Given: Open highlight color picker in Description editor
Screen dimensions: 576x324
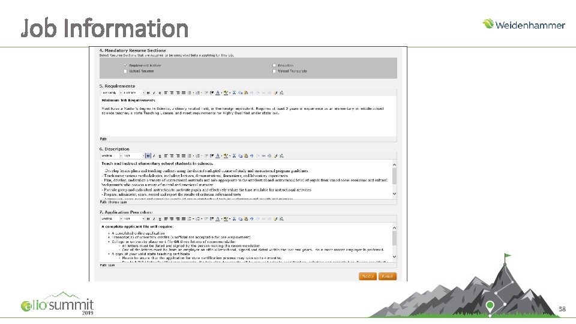Looking at the screenshot, I should pos(226,156).
